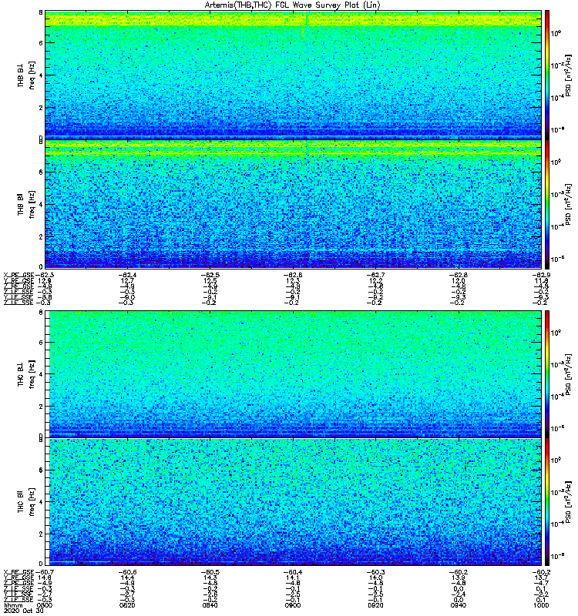Click the THB X_RE_GSE value -62.9
Image resolution: width=578 pixels, height=616 pixels.
click(x=541, y=275)
